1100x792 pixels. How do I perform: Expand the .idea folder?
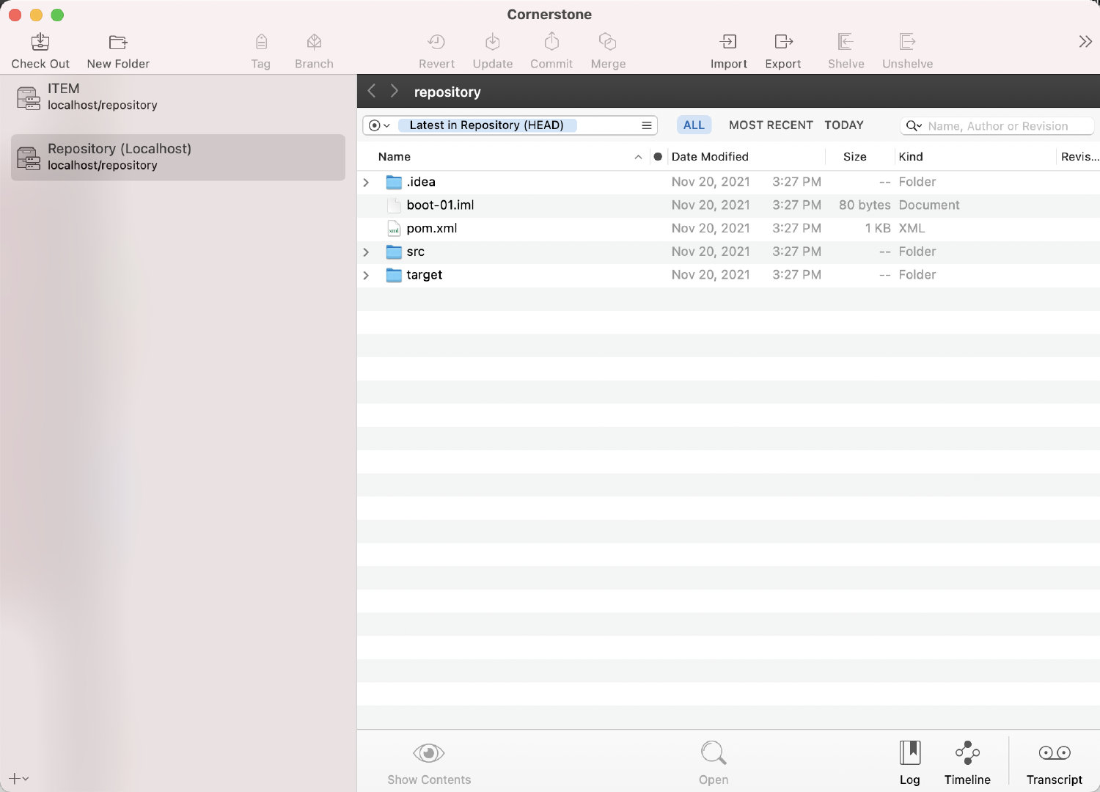pos(366,182)
